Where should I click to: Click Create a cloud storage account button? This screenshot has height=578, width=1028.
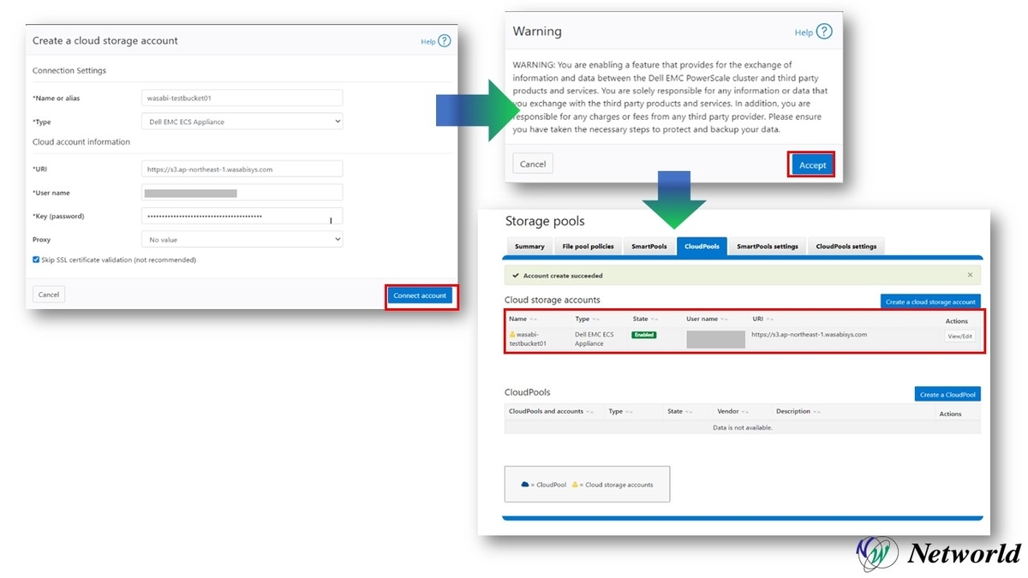[930, 301]
